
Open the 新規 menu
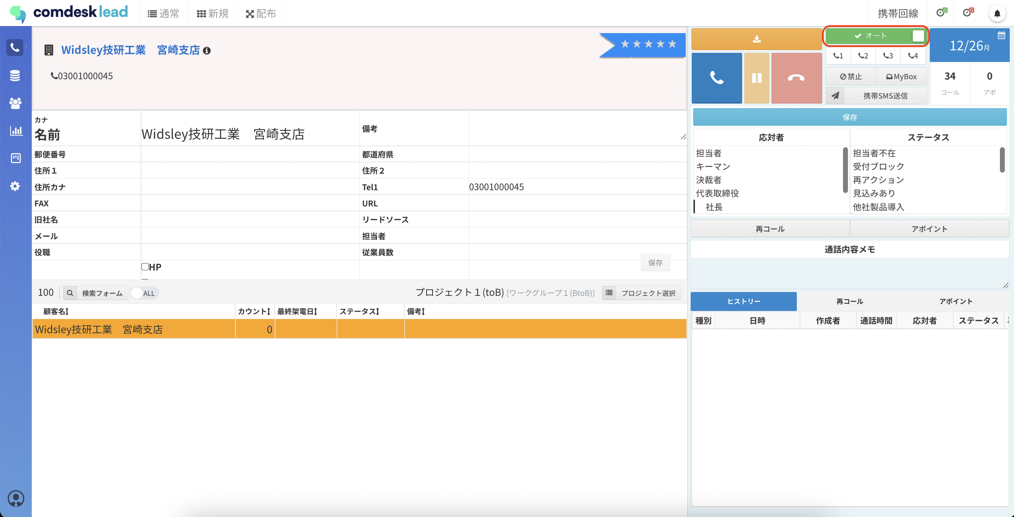click(213, 14)
